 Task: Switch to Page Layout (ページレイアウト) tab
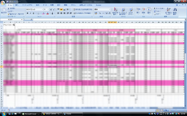point(27,5)
